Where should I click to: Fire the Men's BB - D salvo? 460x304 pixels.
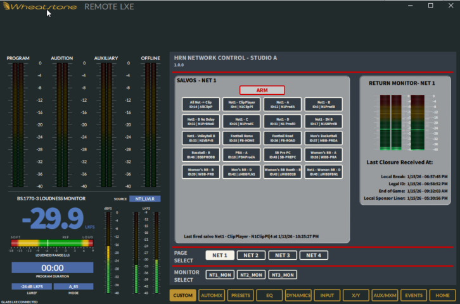coord(242,172)
